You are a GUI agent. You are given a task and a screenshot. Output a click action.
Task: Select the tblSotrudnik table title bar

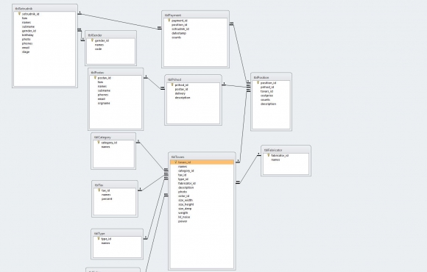click(x=45, y=8)
